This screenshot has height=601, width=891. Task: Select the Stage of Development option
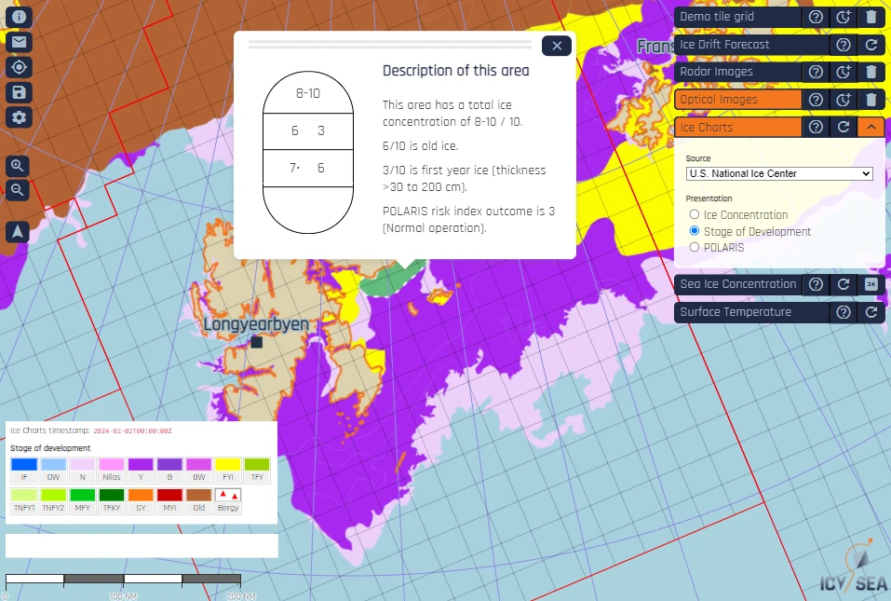[x=693, y=231]
